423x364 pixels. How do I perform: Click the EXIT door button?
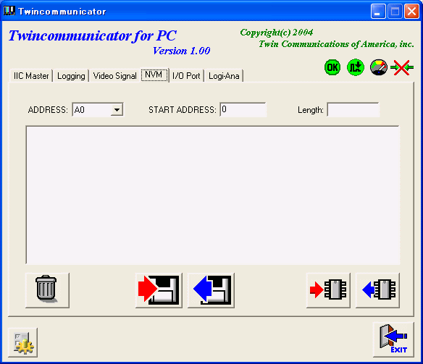pos(393,339)
